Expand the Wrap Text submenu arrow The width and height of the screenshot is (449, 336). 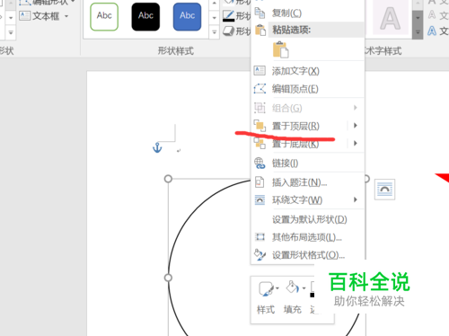(356, 199)
